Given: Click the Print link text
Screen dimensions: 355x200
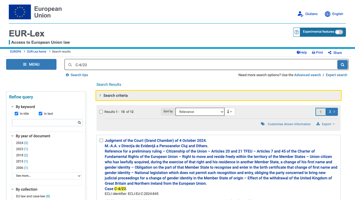Looking at the screenshot, I should pyautogui.click(x=319, y=52).
